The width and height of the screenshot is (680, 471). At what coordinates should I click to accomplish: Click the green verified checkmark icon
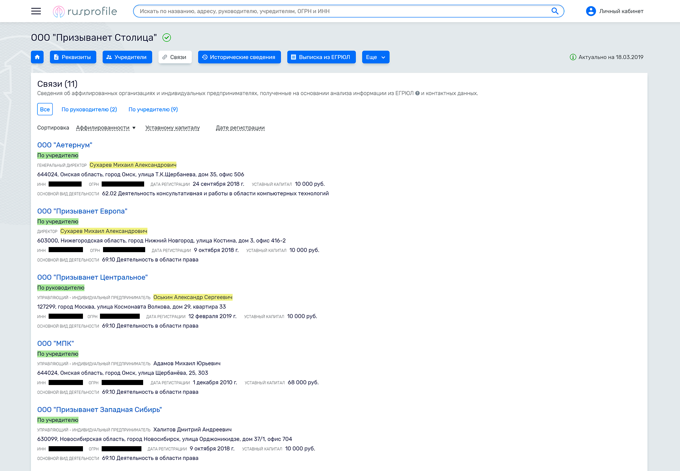pos(167,38)
